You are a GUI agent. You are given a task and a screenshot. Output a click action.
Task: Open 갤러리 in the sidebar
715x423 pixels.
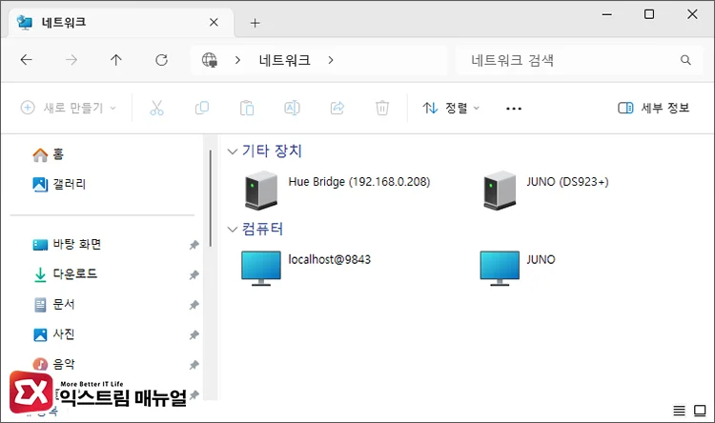pos(59,184)
